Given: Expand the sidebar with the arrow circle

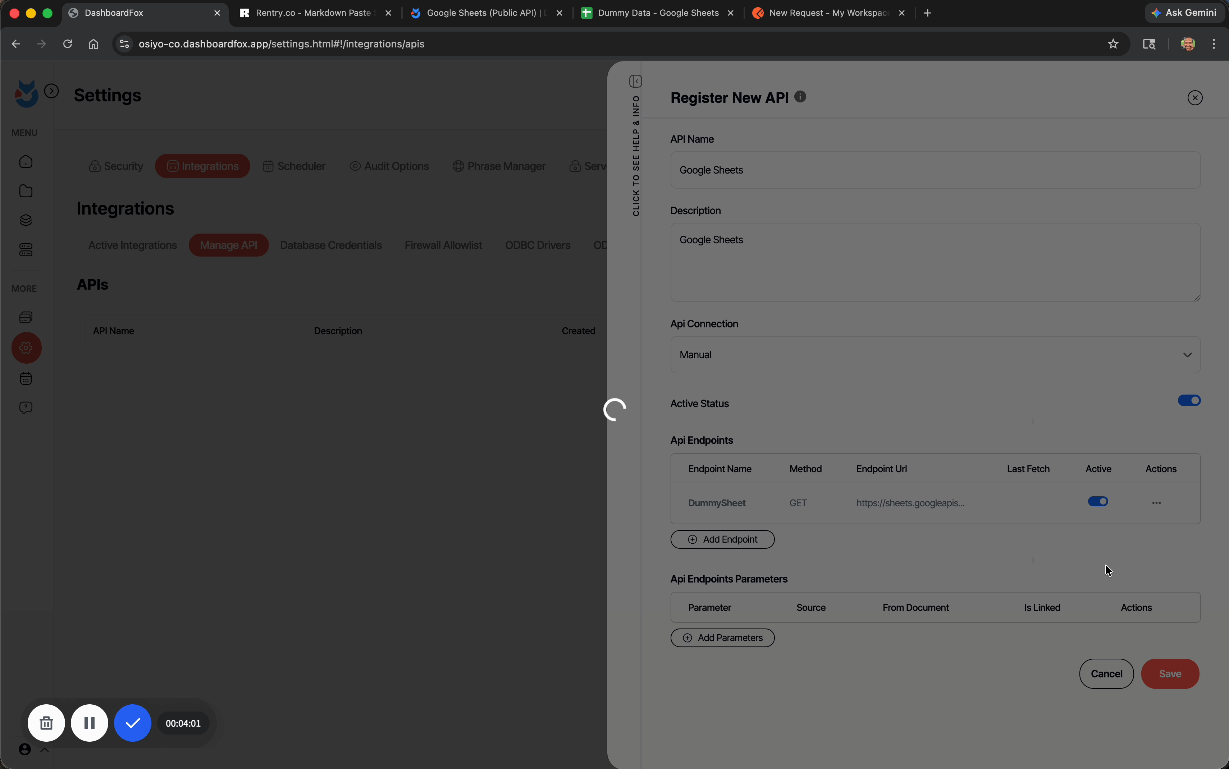Looking at the screenshot, I should [51, 91].
